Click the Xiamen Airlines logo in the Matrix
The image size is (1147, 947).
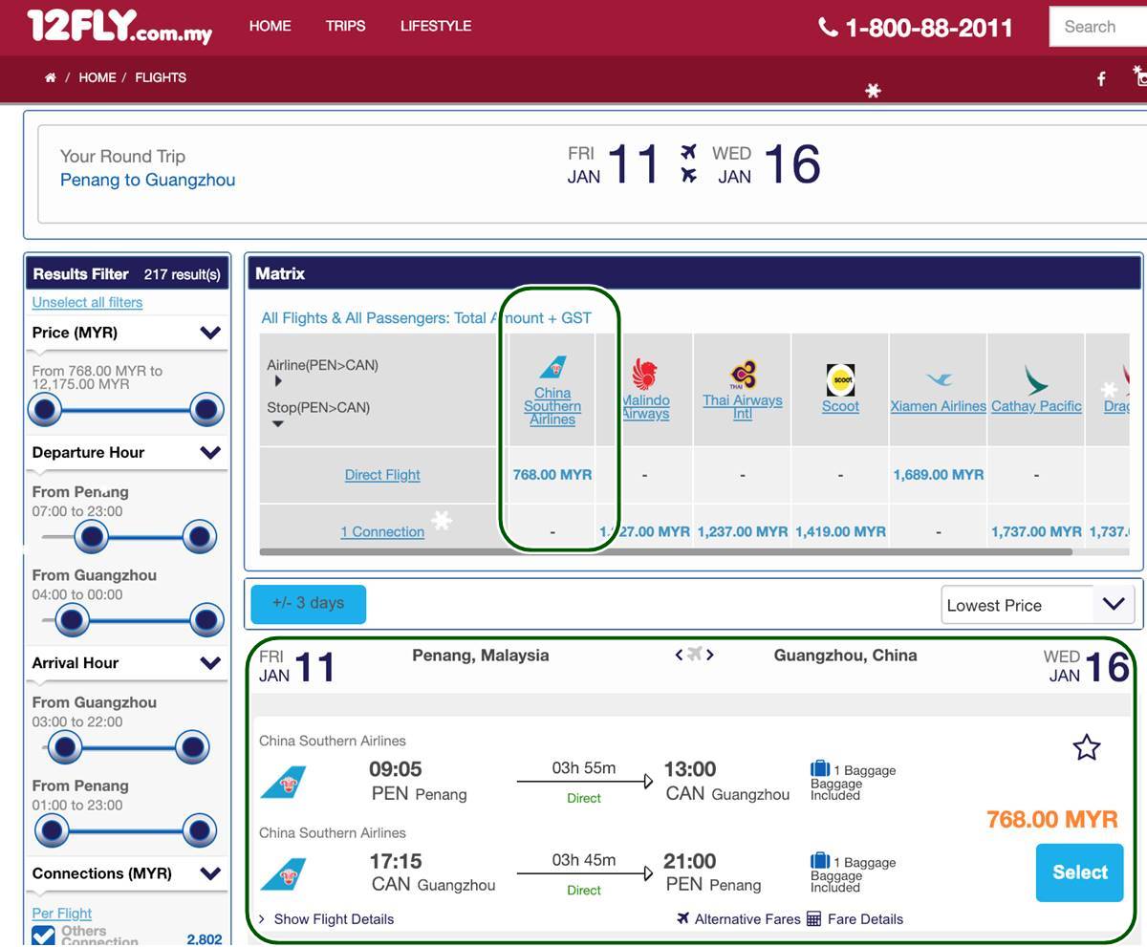(939, 379)
